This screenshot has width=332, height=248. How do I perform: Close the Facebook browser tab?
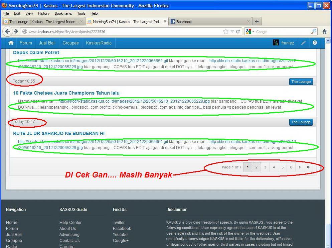[x=248, y=21]
